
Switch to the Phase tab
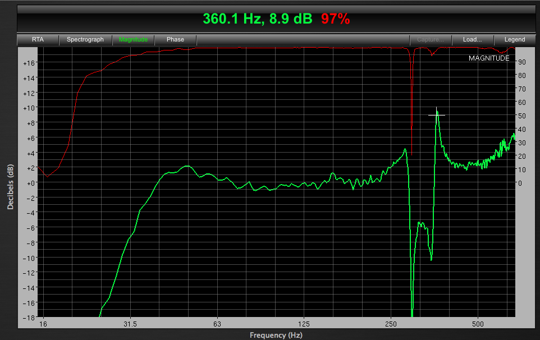tap(175, 40)
